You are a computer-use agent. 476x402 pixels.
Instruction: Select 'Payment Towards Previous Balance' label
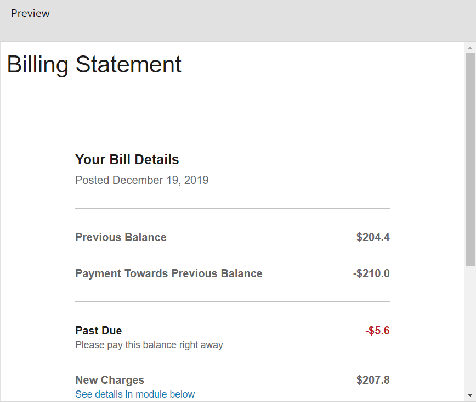click(x=168, y=273)
